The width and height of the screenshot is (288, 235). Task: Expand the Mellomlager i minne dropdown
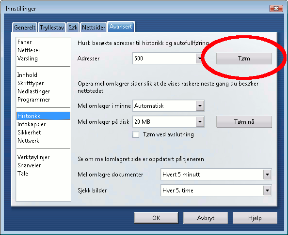[168, 106]
